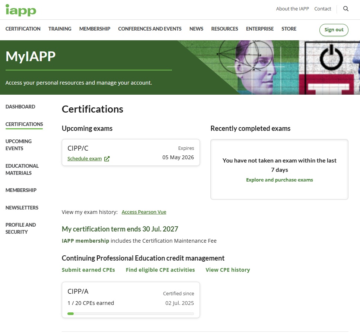Click the CIPP/A CPE progress bar
The image size is (360, 334).
click(131, 313)
